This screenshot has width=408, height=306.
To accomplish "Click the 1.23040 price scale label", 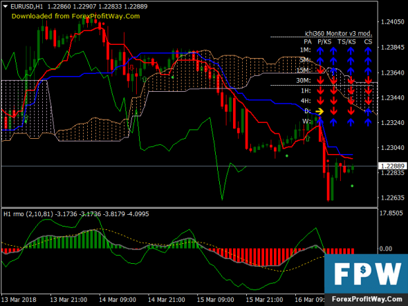I will coord(393,148).
